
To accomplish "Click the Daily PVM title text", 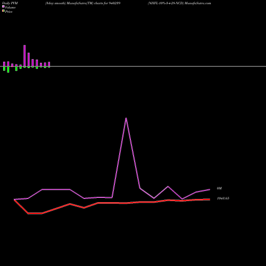I will (10, 3).
